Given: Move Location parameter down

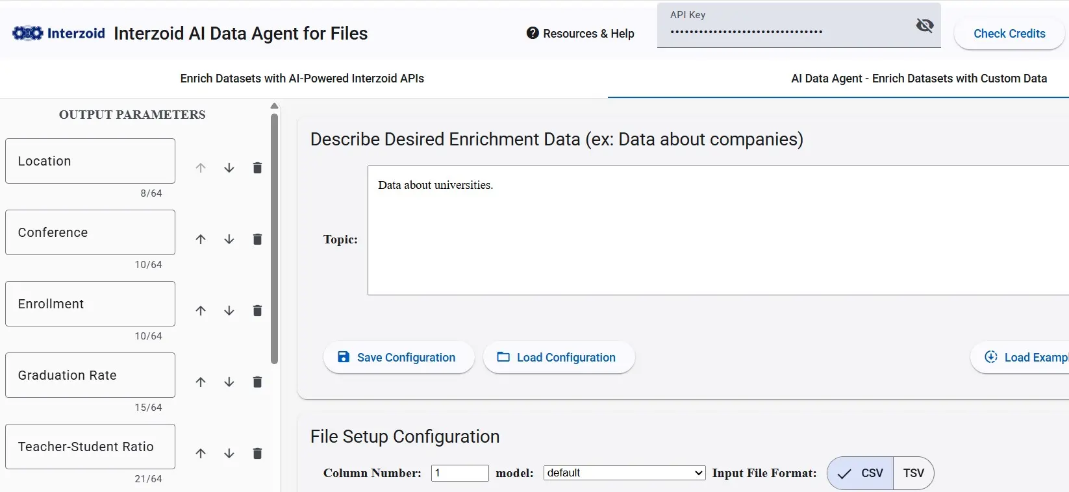Looking at the screenshot, I should pos(229,168).
